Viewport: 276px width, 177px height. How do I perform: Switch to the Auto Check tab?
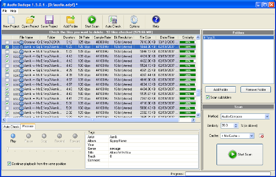11,127
